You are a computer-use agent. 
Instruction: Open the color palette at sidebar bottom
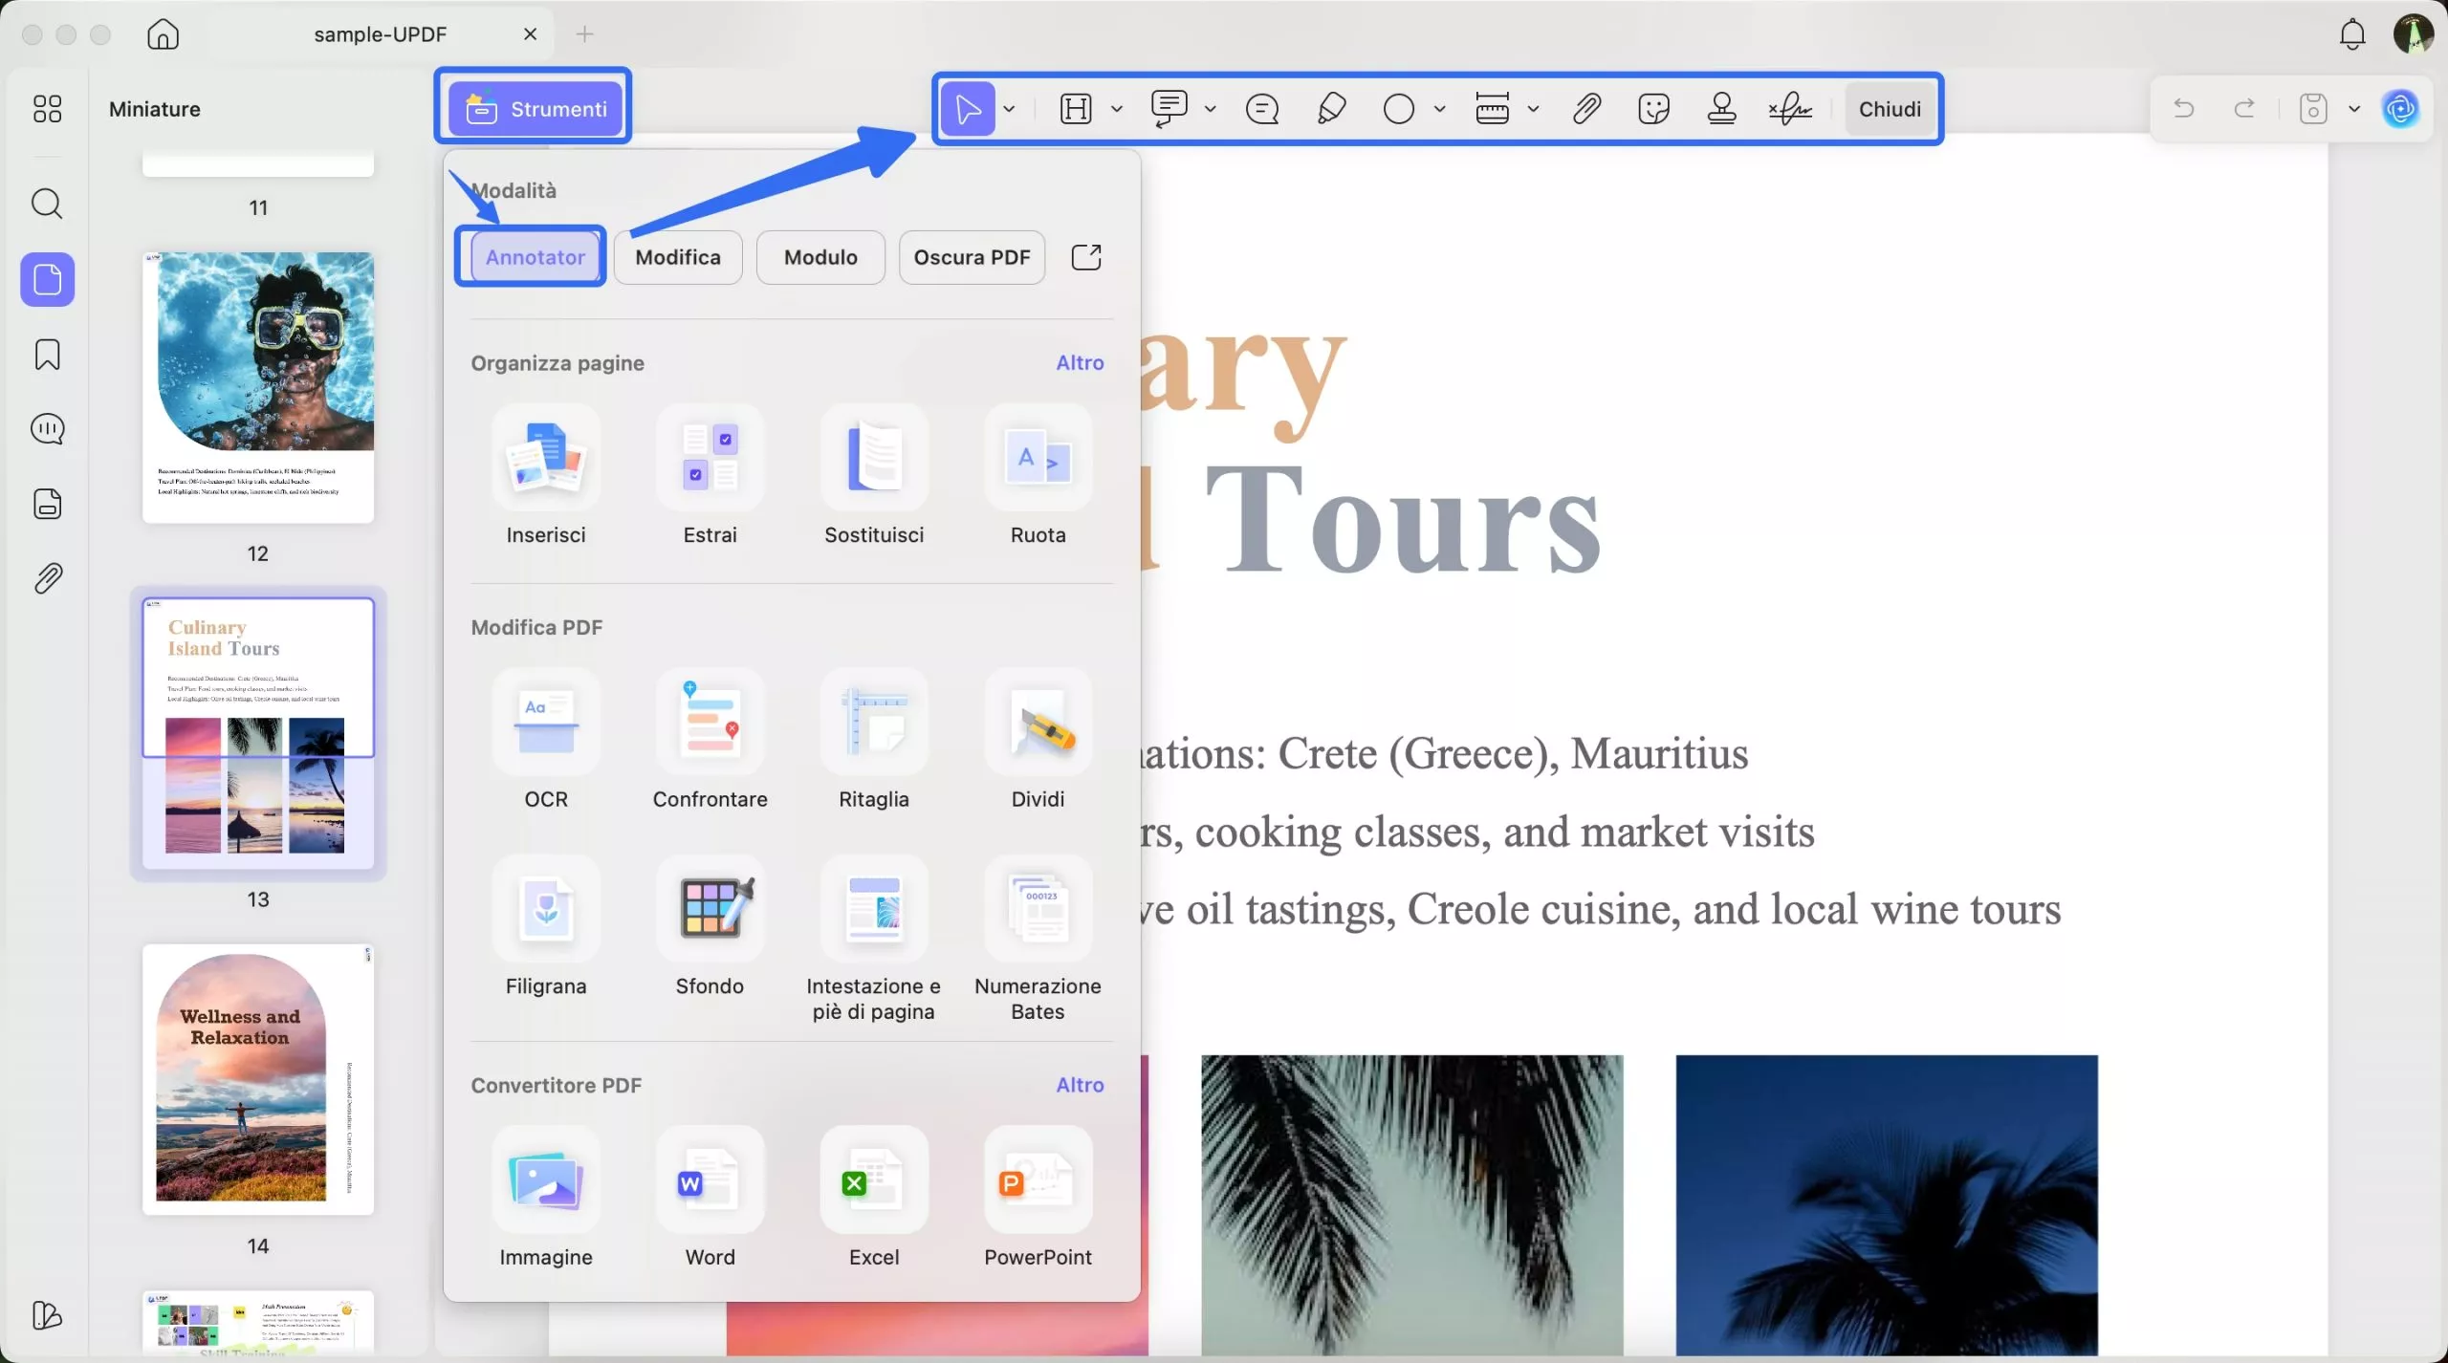[x=47, y=1316]
